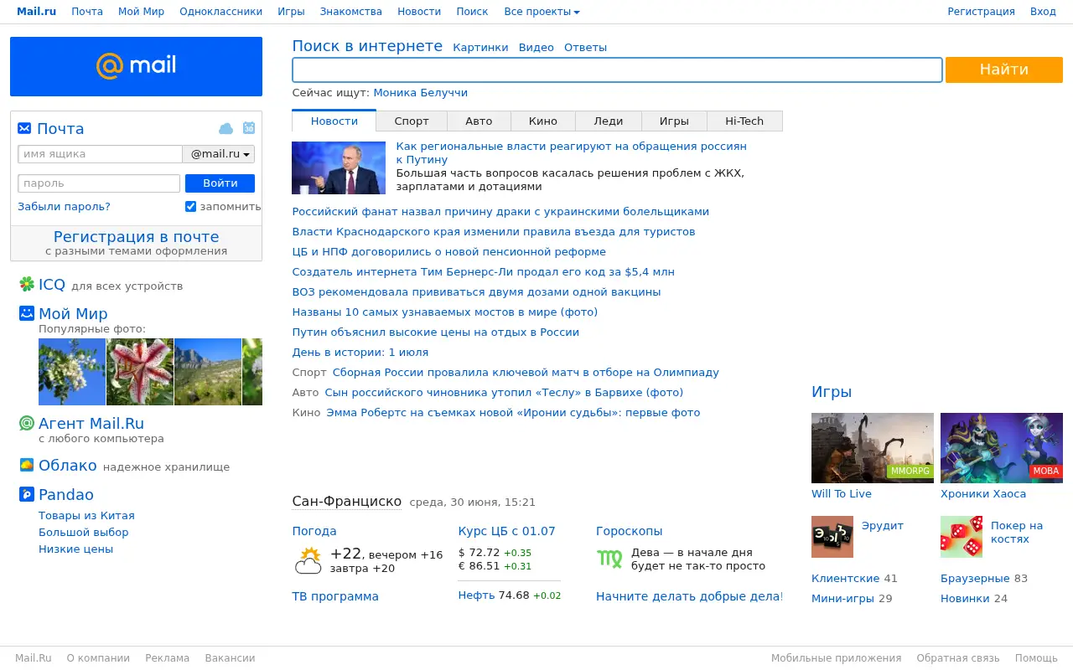
Task: Click the ICQ flower icon
Action: [27, 285]
